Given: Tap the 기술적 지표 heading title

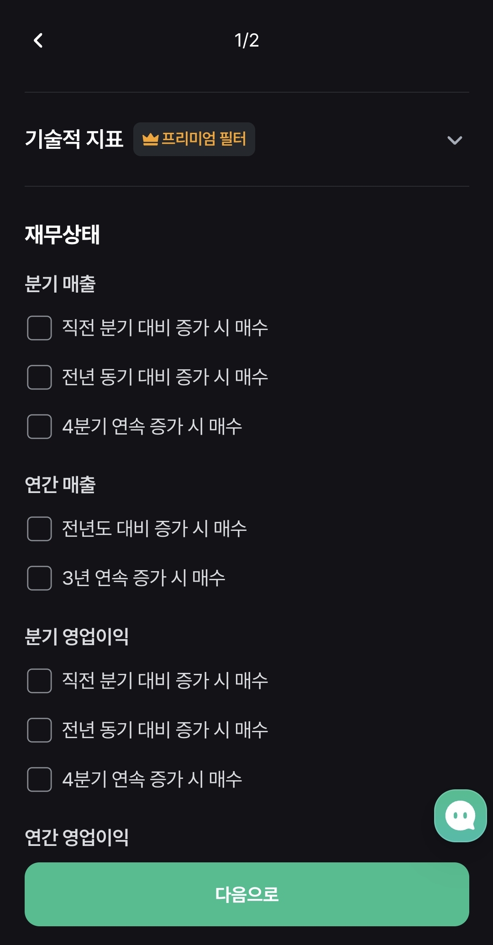Looking at the screenshot, I should (x=74, y=139).
